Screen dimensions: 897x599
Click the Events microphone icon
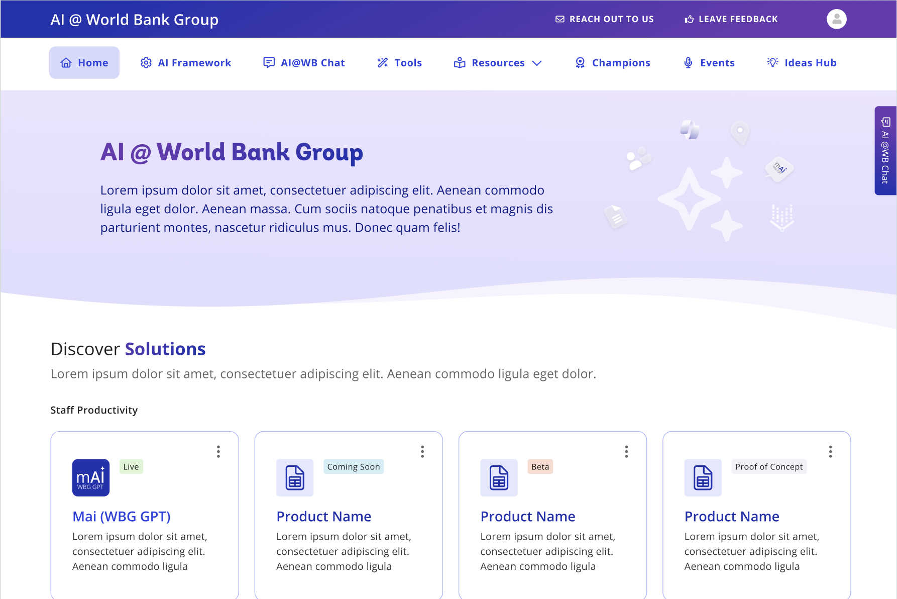coord(688,63)
